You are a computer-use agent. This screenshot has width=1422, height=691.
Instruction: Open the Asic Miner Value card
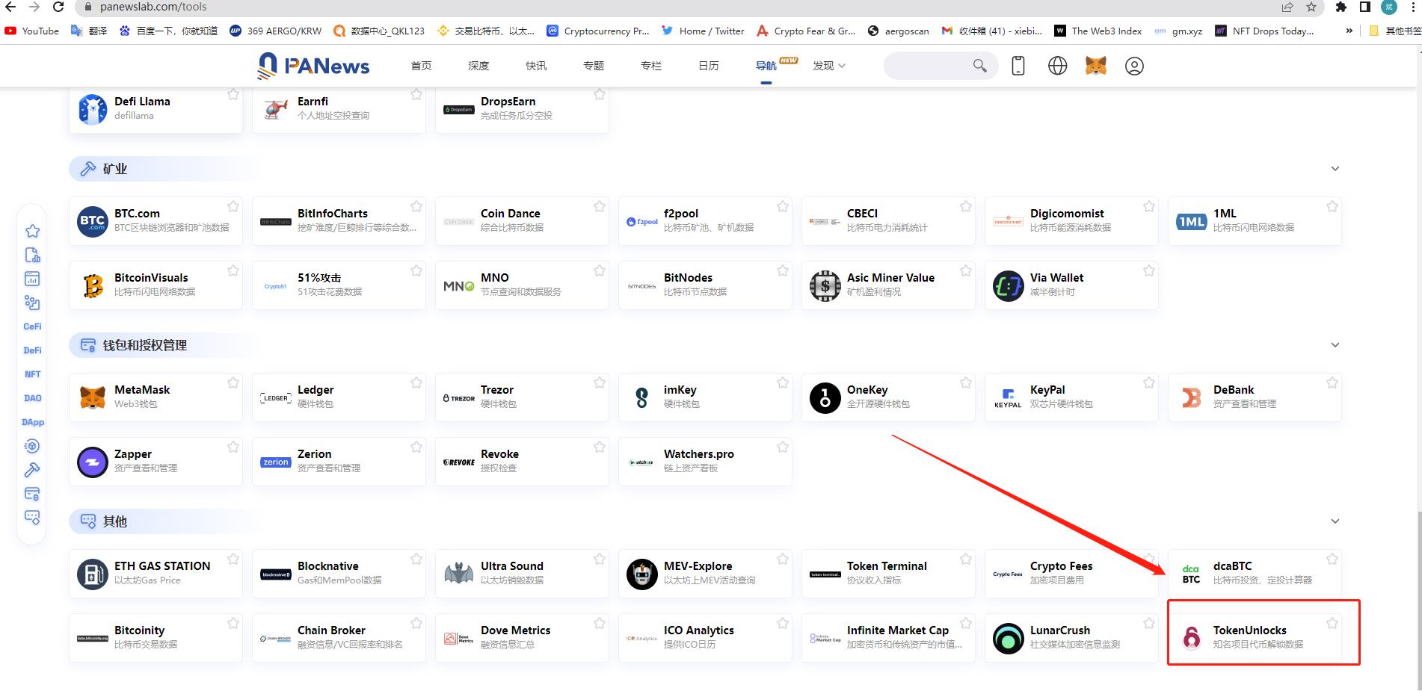[x=888, y=285]
